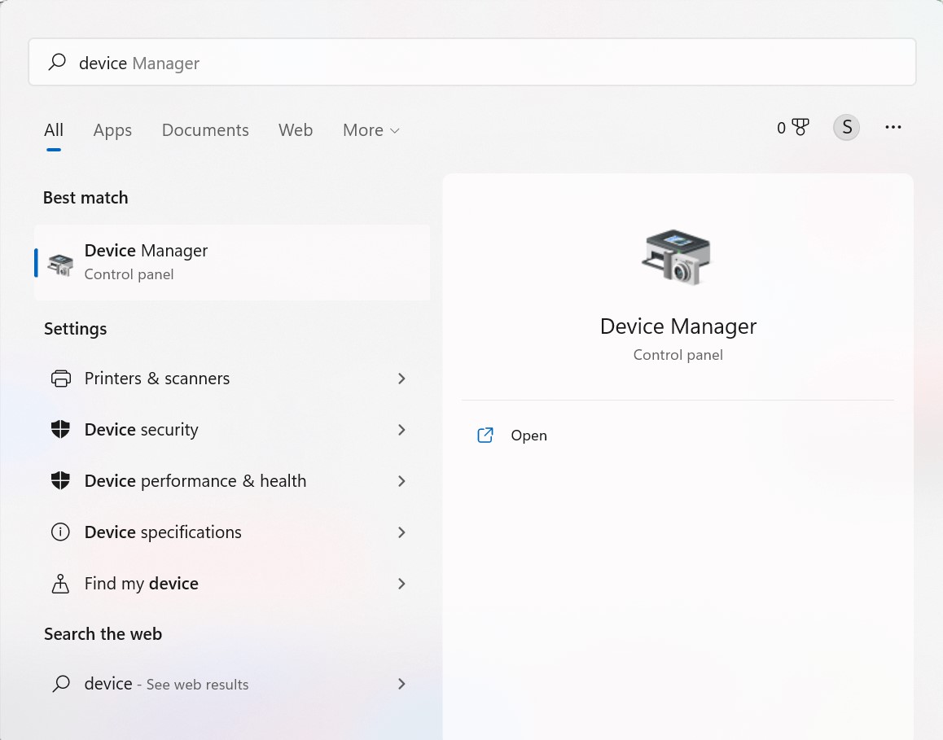Click the Device specifications info icon
The height and width of the screenshot is (740, 943).
pyautogui.click(x=61, y=532)
